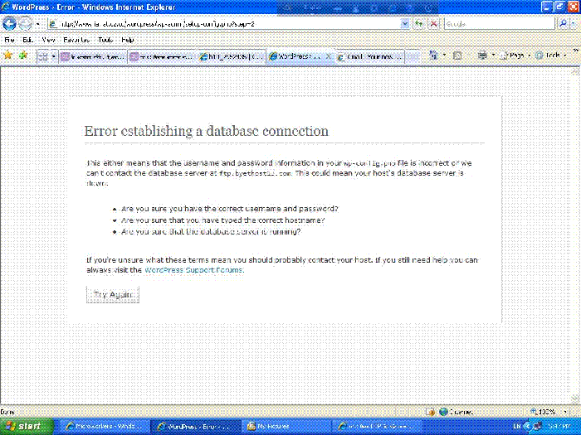The height and width of the screenshot is (435, 581).
Task: Open the Page command bar menu
Action: coord(515,56)
